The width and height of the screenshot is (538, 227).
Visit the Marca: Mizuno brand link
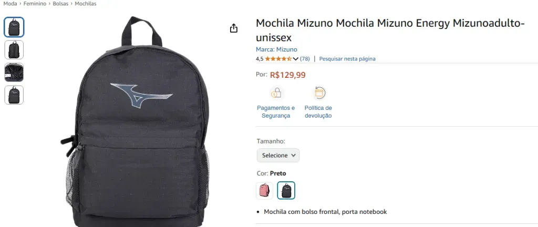point(276,49)
